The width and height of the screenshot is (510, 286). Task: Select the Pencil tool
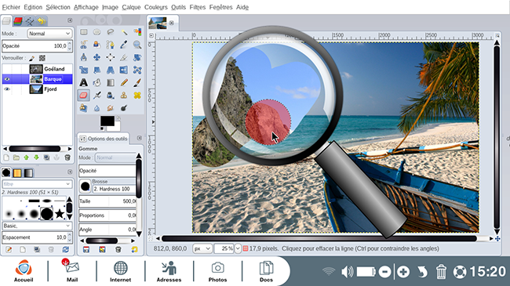(124, 82)
